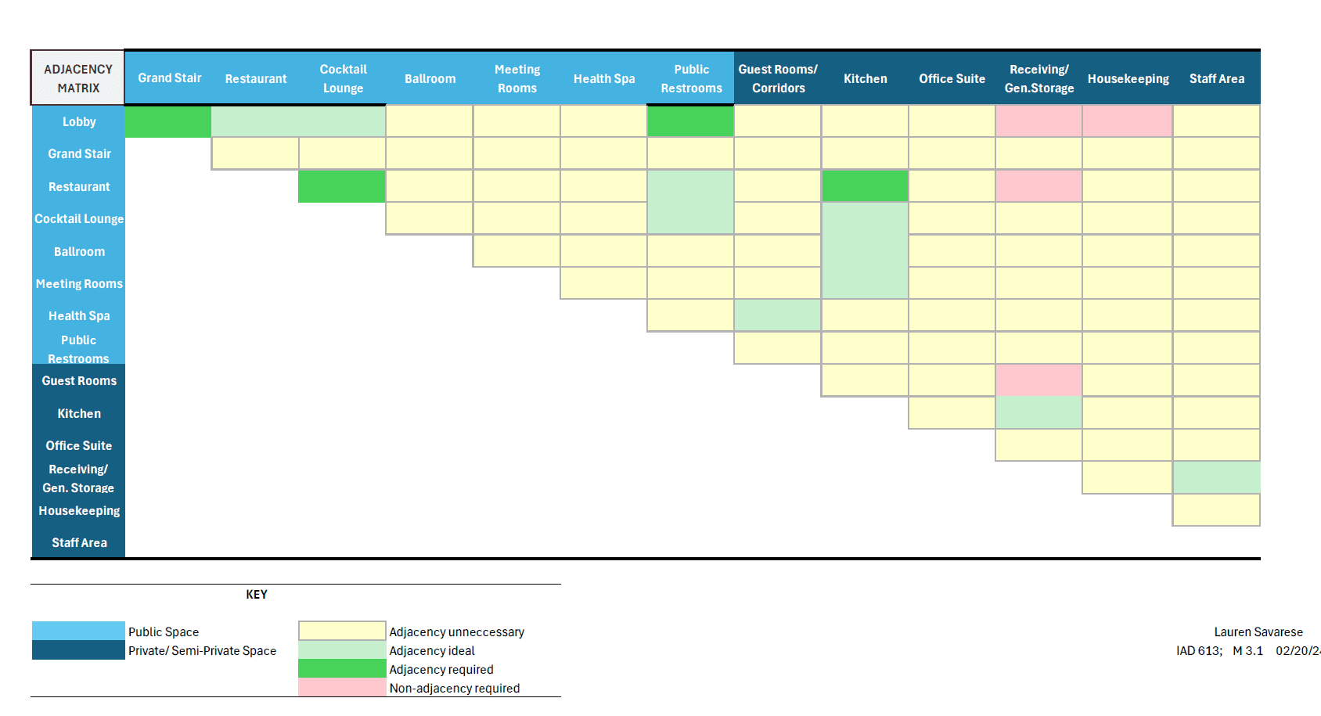This screenshot has height=716, width=1321.
Task: Click the Adjacency unneccessary yellow swatch
Action: tap(342, 631)
